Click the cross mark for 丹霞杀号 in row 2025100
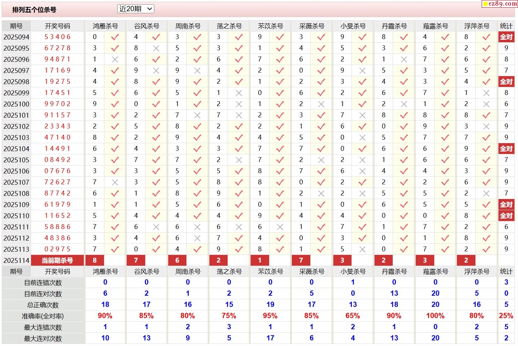The width and height of the screenshot is (518, 346). [x=404, y=104]
